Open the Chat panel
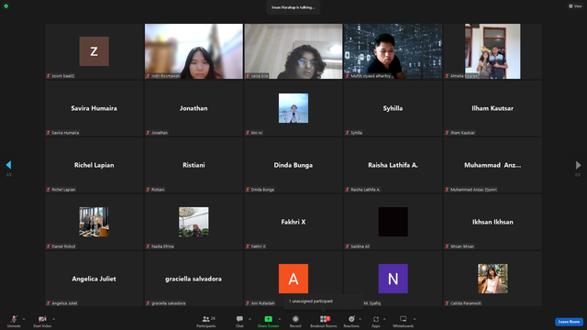This screenshot has width=587, height=330. tap(239, 321)
